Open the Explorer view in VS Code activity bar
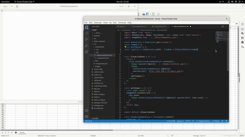245x137 pixels. pos(87,27)
